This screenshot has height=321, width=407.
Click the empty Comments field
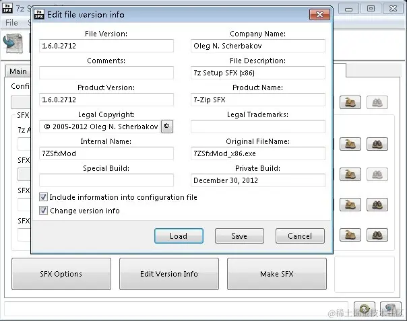[x=106, y=73]
